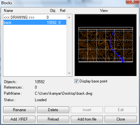This screenshot has width=140, height=125.
Task: Click the Ref column header
Action: pyautogui.click(x=63, y=11)
